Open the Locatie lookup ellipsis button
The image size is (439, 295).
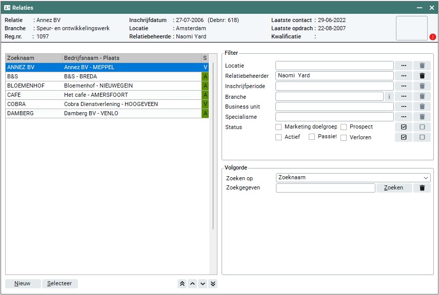click(x=404, y=66)
